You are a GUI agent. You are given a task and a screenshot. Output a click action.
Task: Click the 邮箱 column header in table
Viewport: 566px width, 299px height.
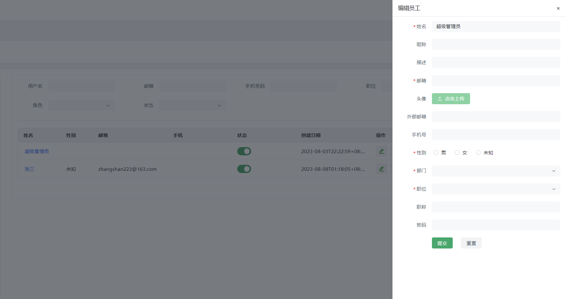pyautogui.click(x=103, y=135)
